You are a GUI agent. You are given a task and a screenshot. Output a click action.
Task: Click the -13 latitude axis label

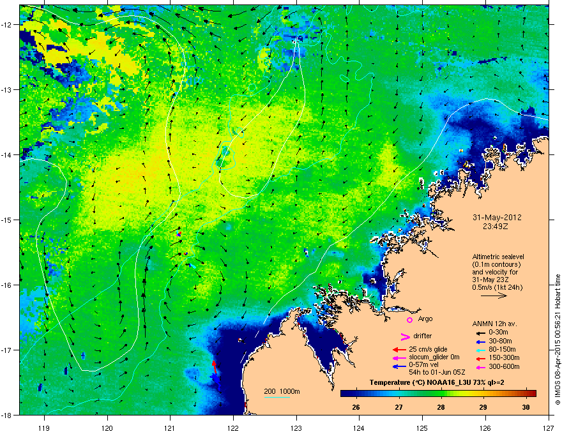(7, 89)
